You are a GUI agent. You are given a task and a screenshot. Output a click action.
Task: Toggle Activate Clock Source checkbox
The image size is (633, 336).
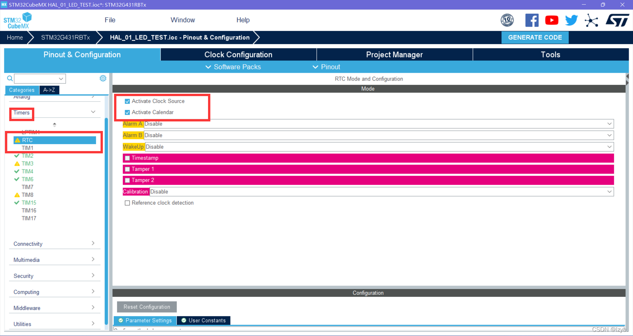click(127, 101)
